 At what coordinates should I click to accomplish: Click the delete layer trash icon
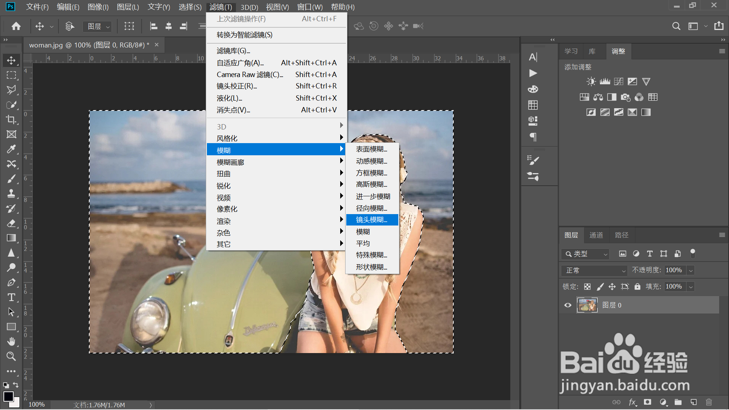click(708, 402)
